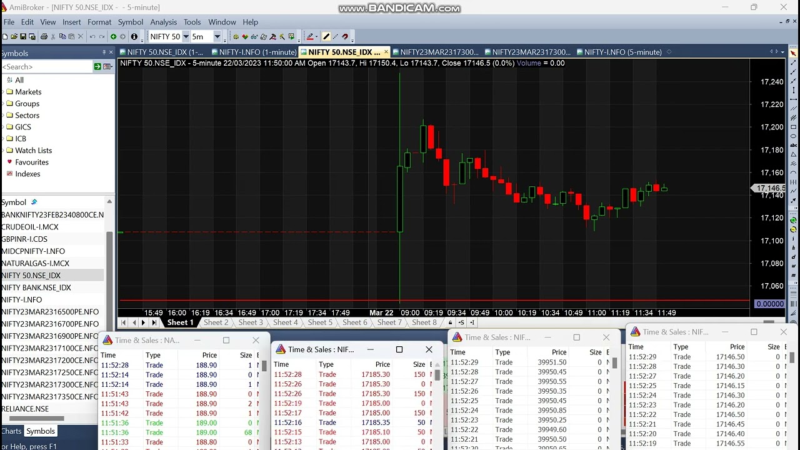This screenshot has width=800, height=450.
Task: Select NIFTY BANK.NSE_IDX in the symbol list
Action: coord(36,287)
